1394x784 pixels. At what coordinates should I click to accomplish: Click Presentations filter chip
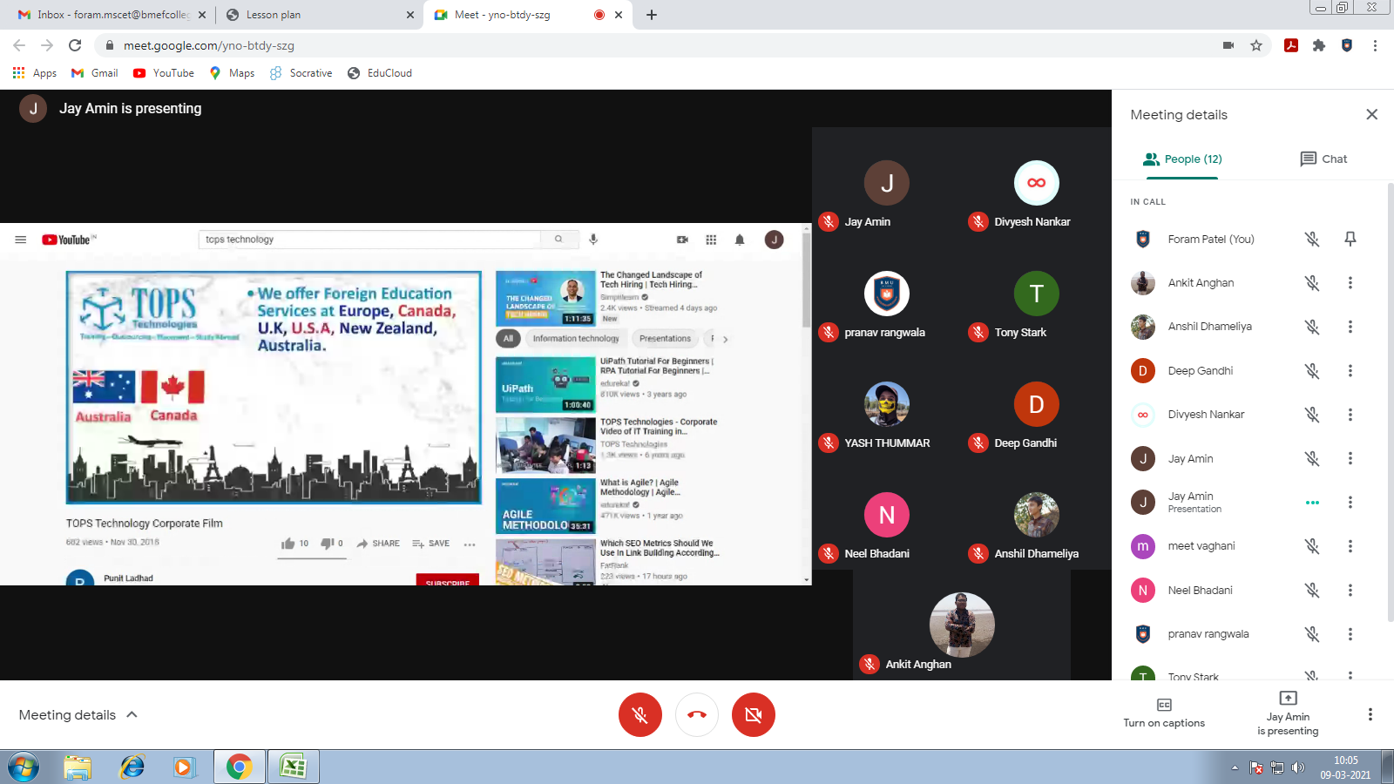click(x=665, y=339)
